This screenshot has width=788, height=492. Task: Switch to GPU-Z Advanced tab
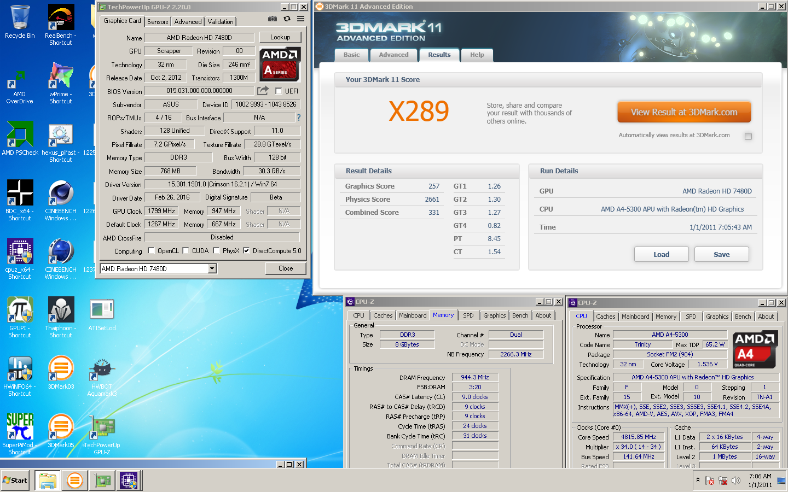(188, 22)
